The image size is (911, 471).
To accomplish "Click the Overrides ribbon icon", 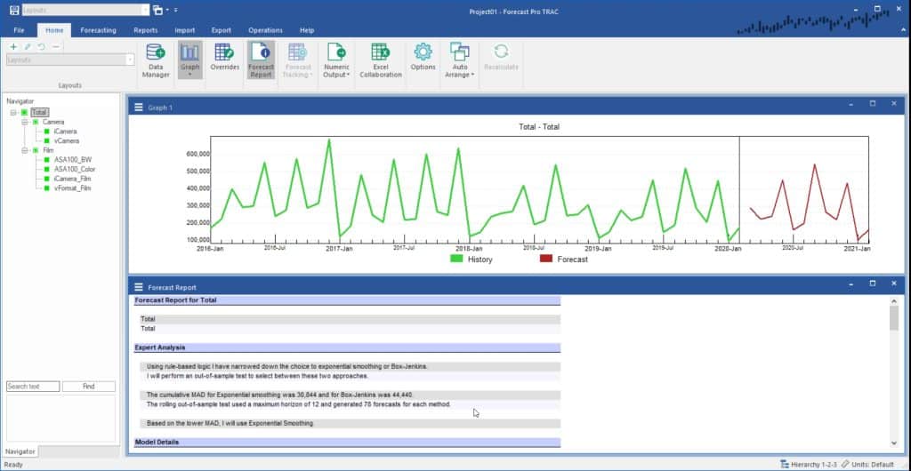I will click(224, 59).
